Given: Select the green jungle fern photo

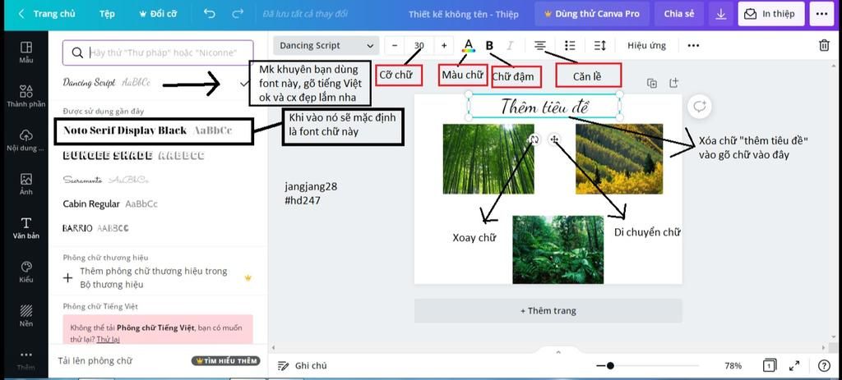Looking at the screenshot, I should coord(558,250).
